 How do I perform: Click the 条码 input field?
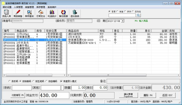click(22, 88)
